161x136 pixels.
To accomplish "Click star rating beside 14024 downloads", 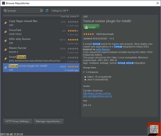I will [89, 34].
